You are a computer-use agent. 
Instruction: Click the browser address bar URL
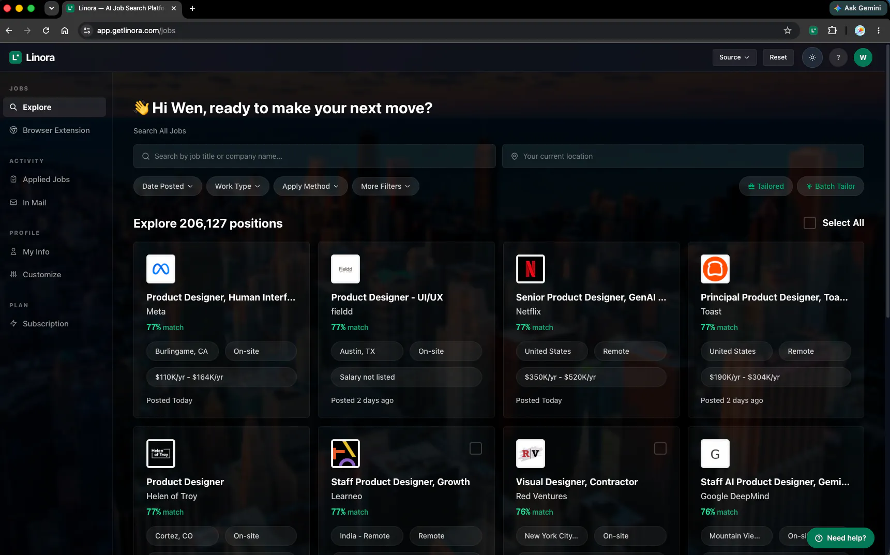[137, 31]
